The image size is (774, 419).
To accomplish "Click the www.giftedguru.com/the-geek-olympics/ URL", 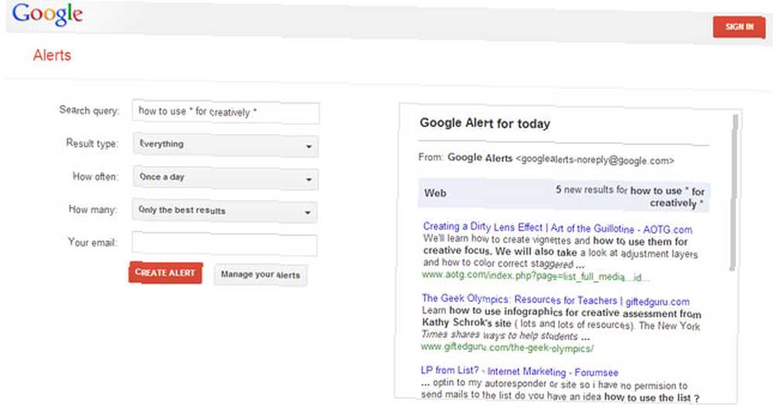I will tap(507, 347).
